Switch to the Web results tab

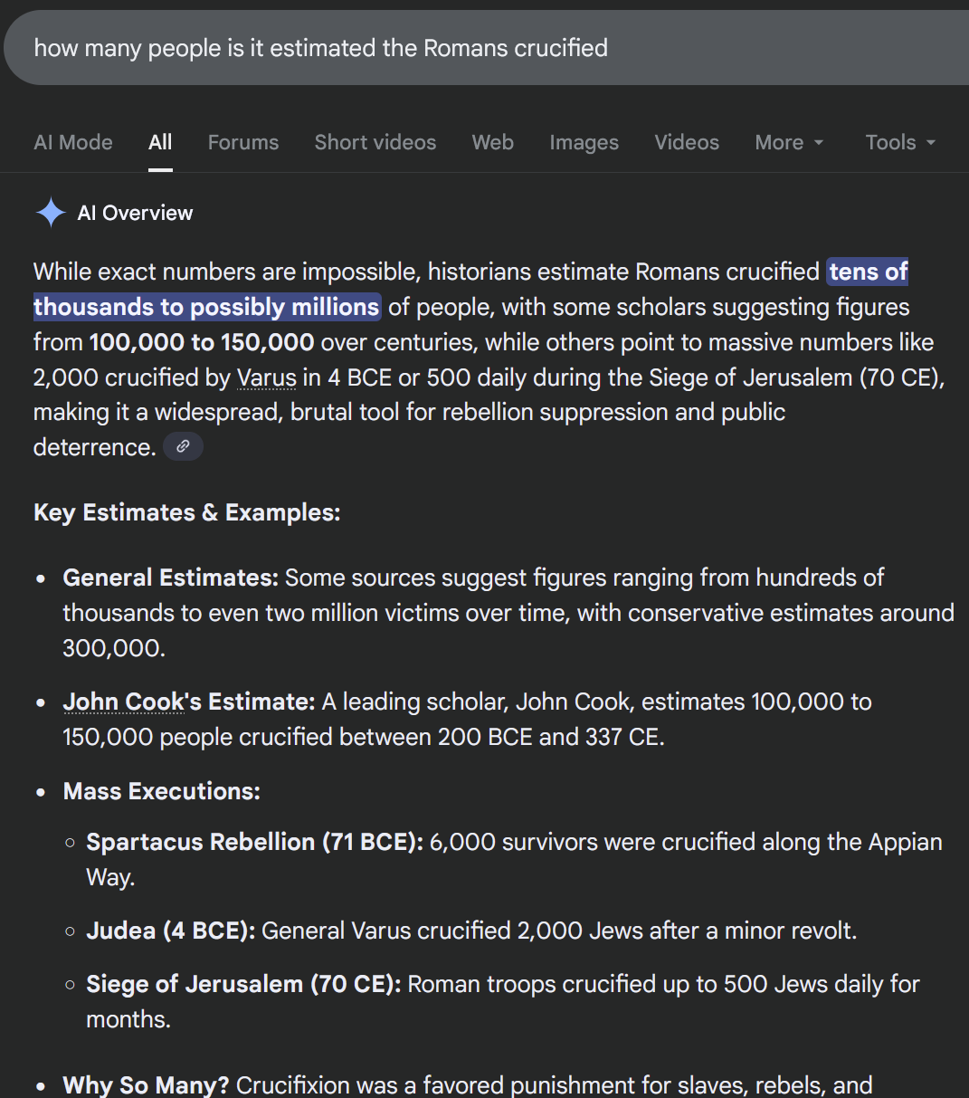tap(492, 142)
